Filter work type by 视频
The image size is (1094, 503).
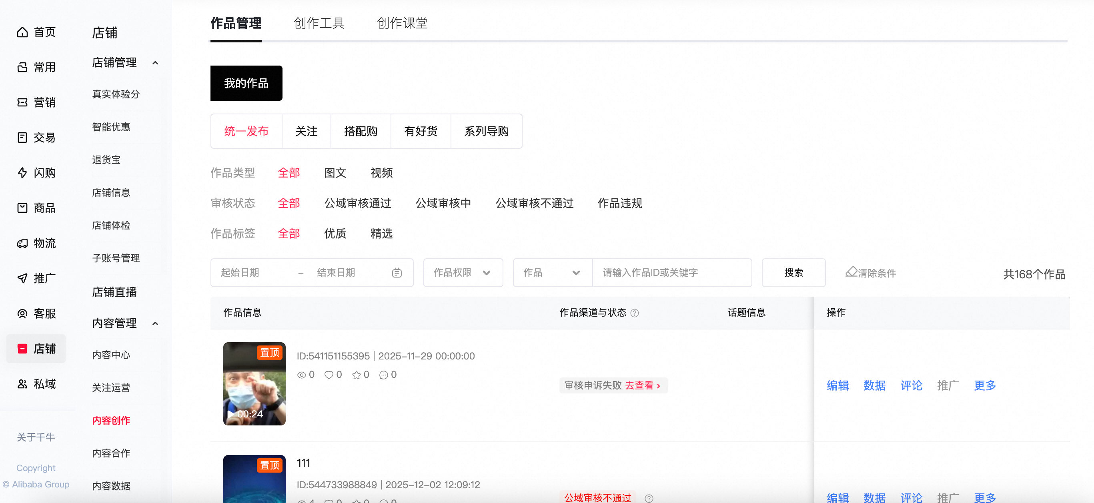coord(381,173)
